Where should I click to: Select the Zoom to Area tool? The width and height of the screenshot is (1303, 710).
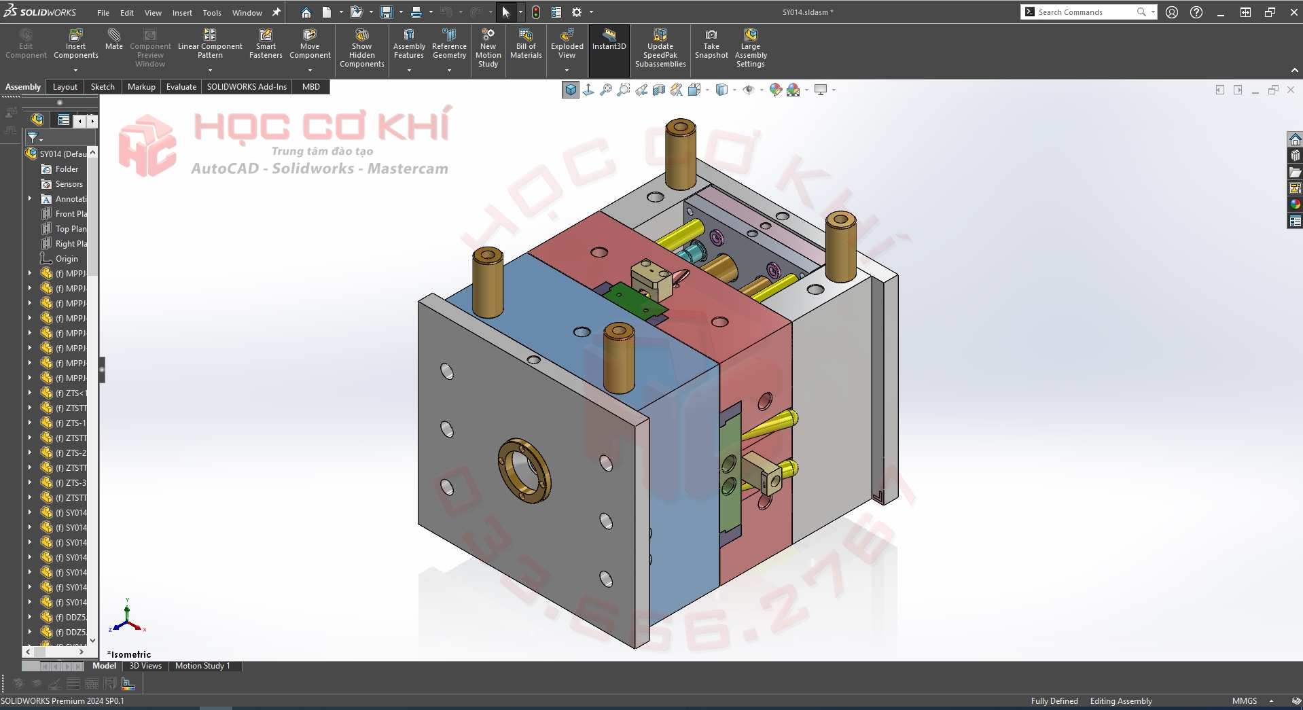click(x=624, y=90)
